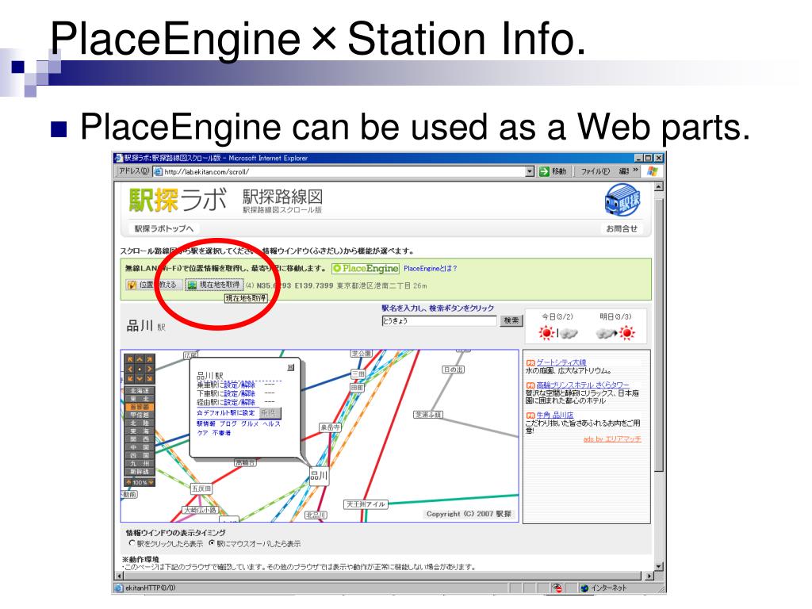This screenshot has width=812, height=609.
Task: Switch the map region to 甲信越
Action: click(140, 415)
